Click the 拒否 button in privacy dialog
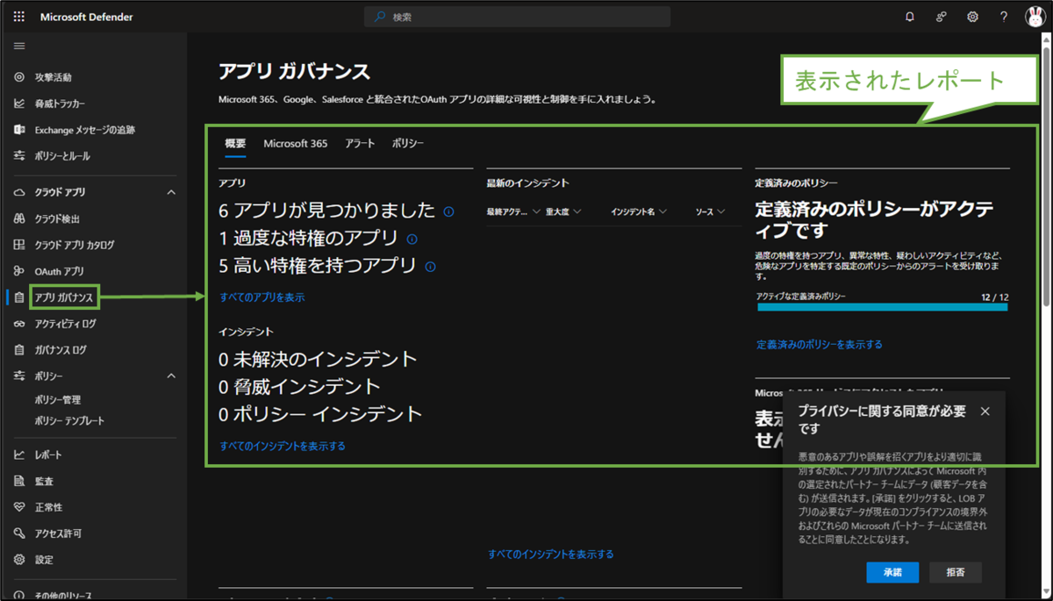The width and height of the screenshot is (1053, 601). 956,572
